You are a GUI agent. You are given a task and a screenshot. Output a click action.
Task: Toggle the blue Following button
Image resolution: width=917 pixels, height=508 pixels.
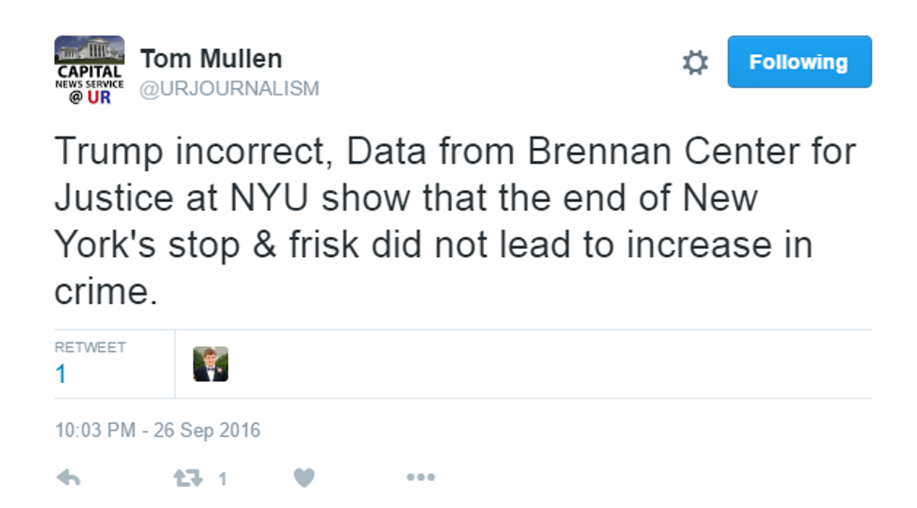click(x=799, y=63)
